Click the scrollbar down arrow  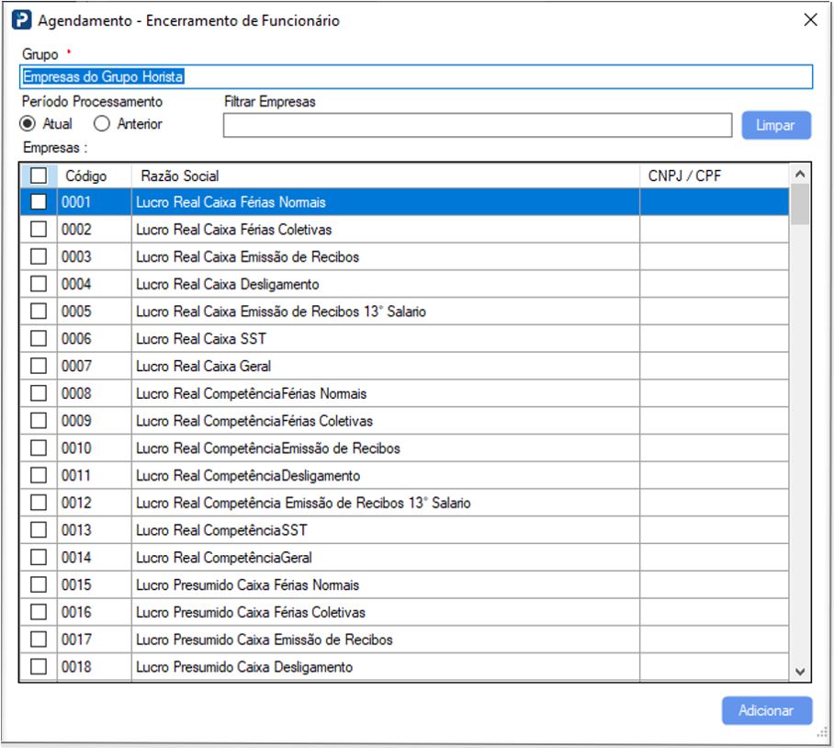coord(799,672)
